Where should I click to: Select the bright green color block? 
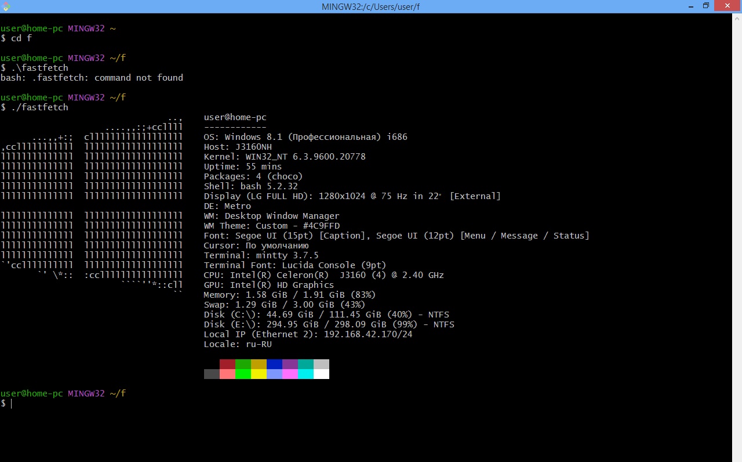click(243, 374)
